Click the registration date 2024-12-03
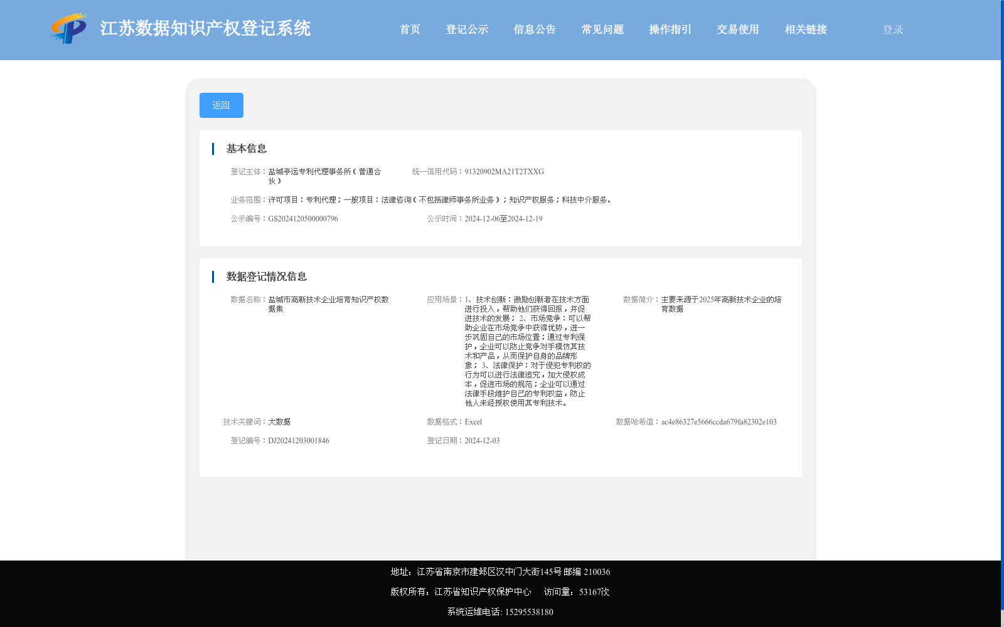Screen dimensions: 1004x627 click(482, 441)
